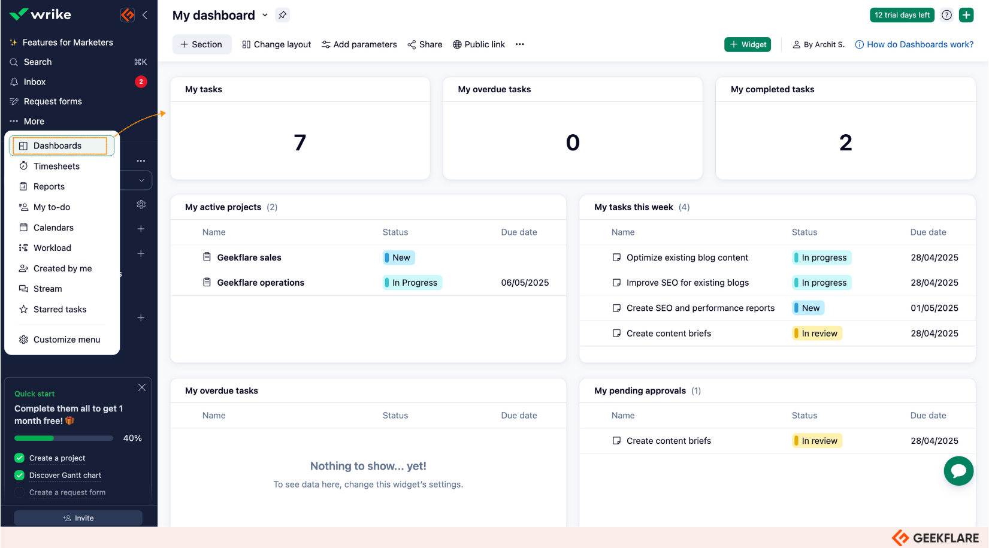Open Change layout options
Image resolution: width=989 pixels, height=548 pixels.
pos(276,44)
